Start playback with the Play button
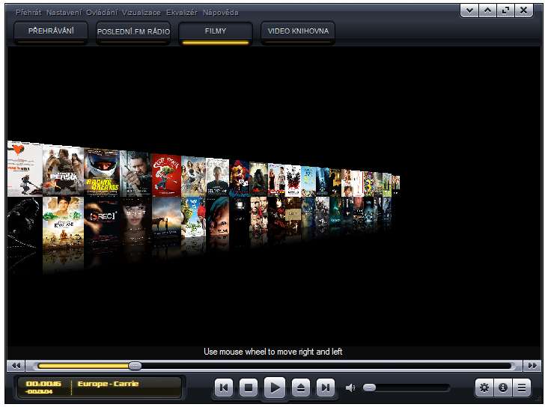Viewport: 545px width, 407px height. pyautogui.click(x=275, y=388)
